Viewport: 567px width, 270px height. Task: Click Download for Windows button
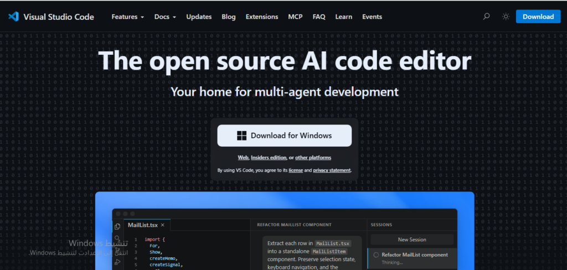[284, 136]
